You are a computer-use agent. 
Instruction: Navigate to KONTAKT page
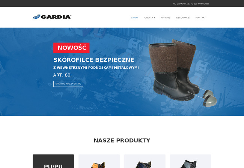tap(200, 18)
